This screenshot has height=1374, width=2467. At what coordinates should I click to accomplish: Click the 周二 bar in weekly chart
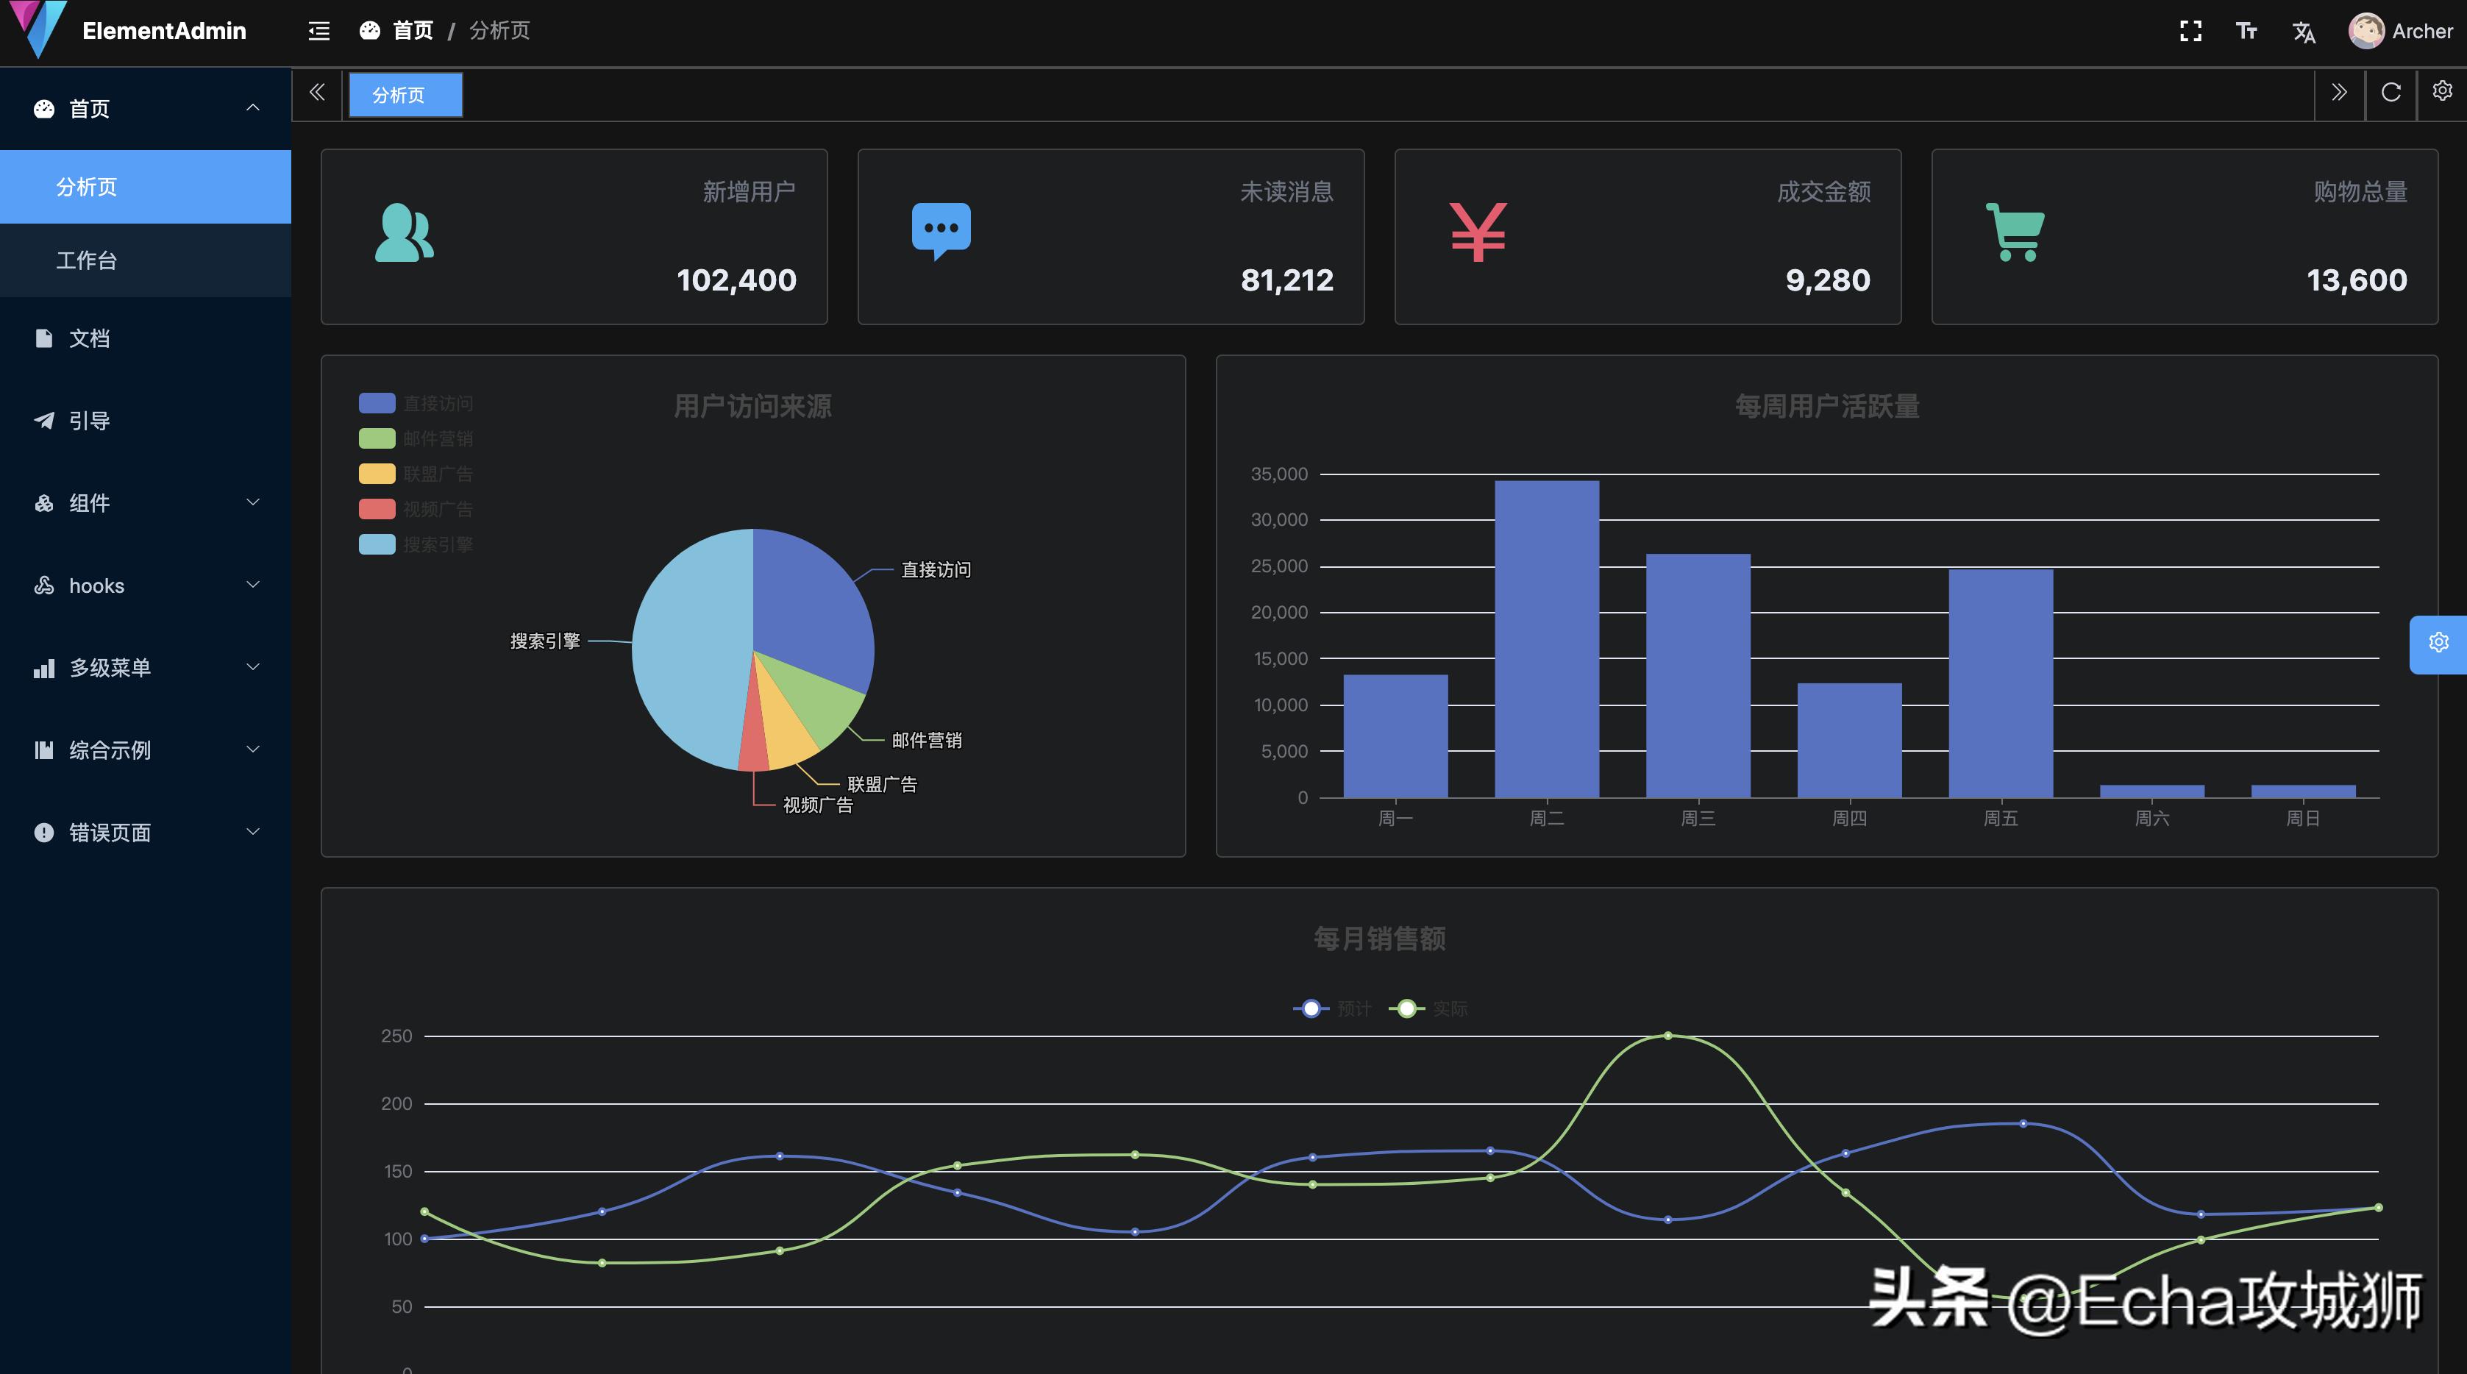coord(1545,638)
